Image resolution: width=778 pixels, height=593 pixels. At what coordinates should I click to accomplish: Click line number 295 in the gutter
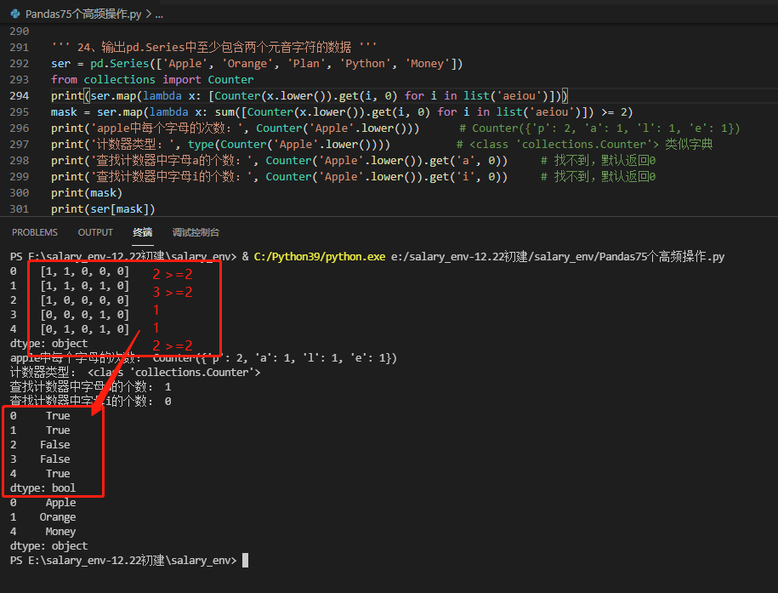[x=20, y=112]
